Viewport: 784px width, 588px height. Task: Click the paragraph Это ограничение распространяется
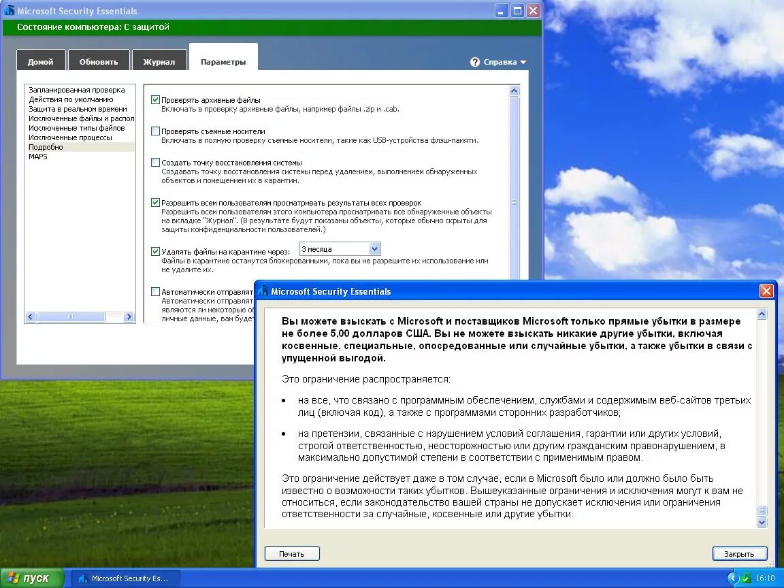tap(366, 379)
